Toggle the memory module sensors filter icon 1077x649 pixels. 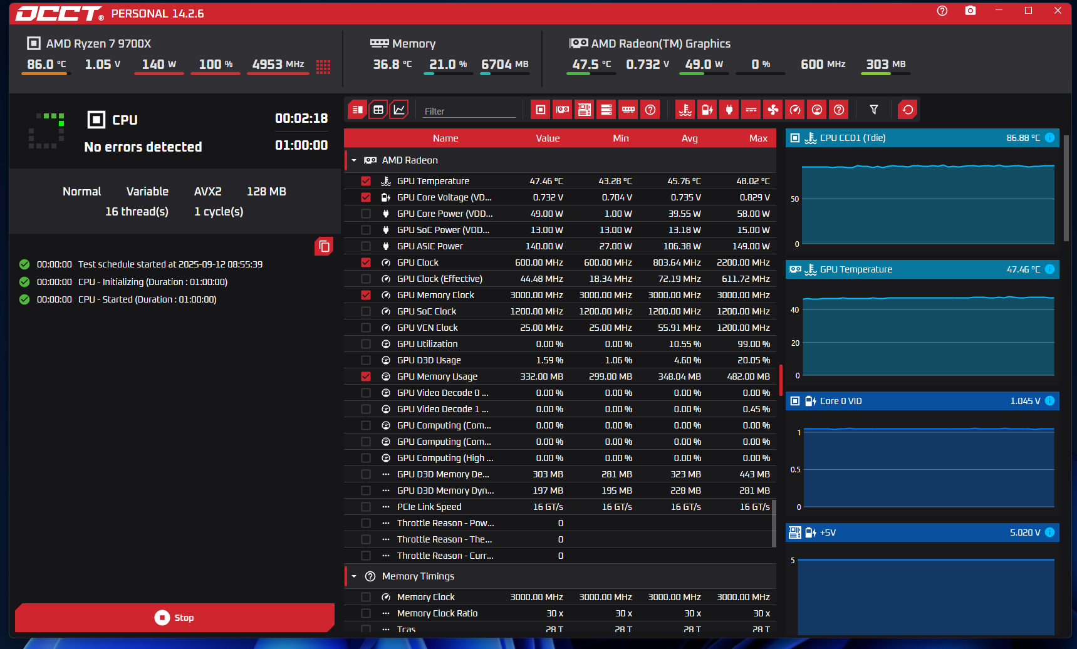pos(628,110)
